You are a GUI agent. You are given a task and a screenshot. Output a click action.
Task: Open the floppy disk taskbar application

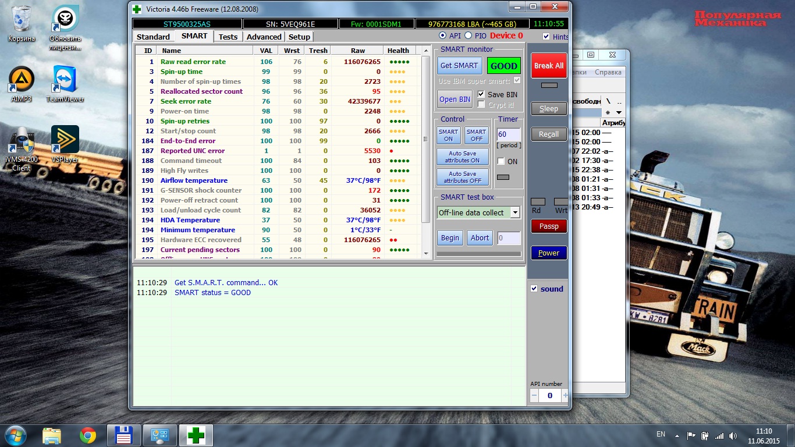click(x=124, y=435)
